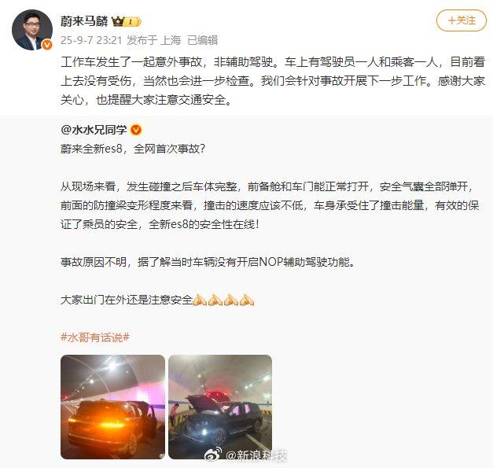View the rear car hazard lights photo
The image size is (493, 468).
click(112, 407)
